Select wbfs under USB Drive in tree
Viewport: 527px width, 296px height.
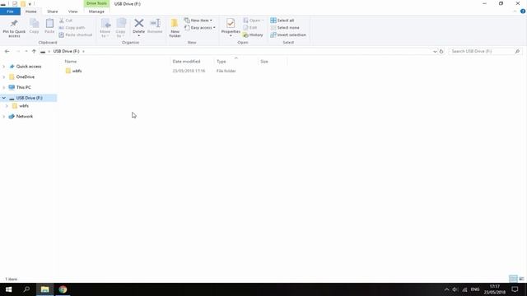[24, 106]
